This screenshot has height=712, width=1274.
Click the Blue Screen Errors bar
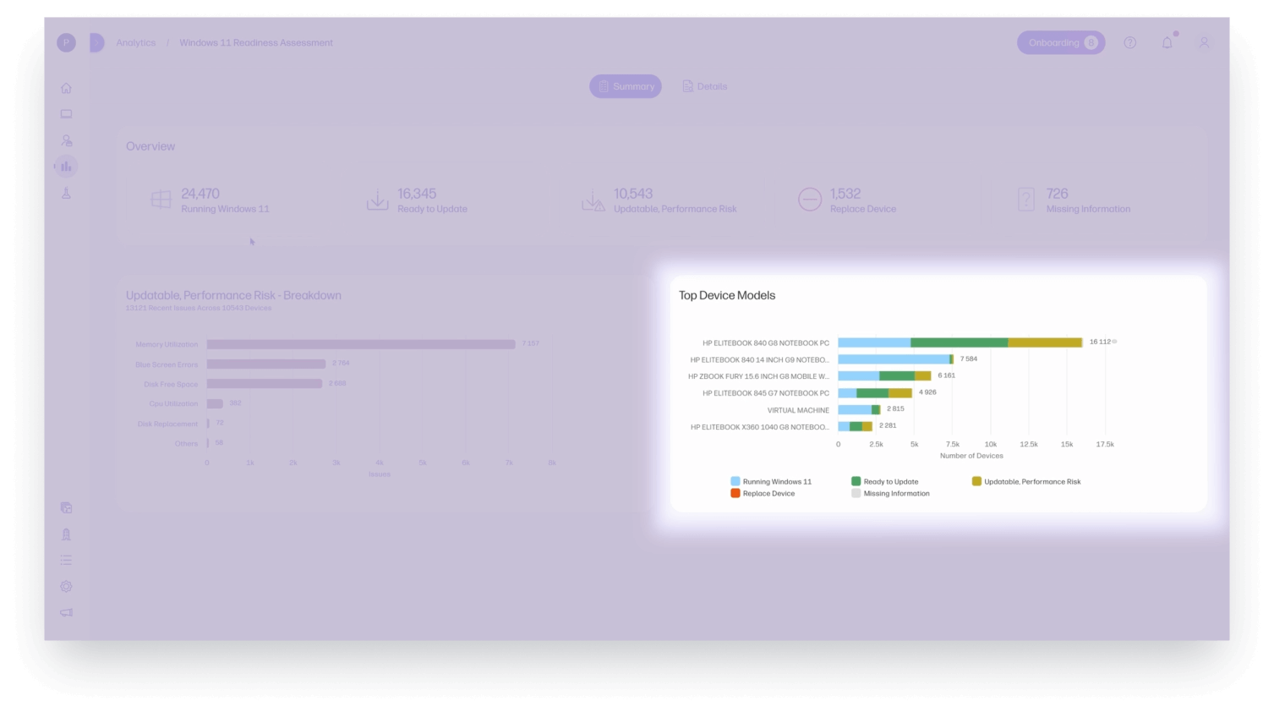(266, 364)
